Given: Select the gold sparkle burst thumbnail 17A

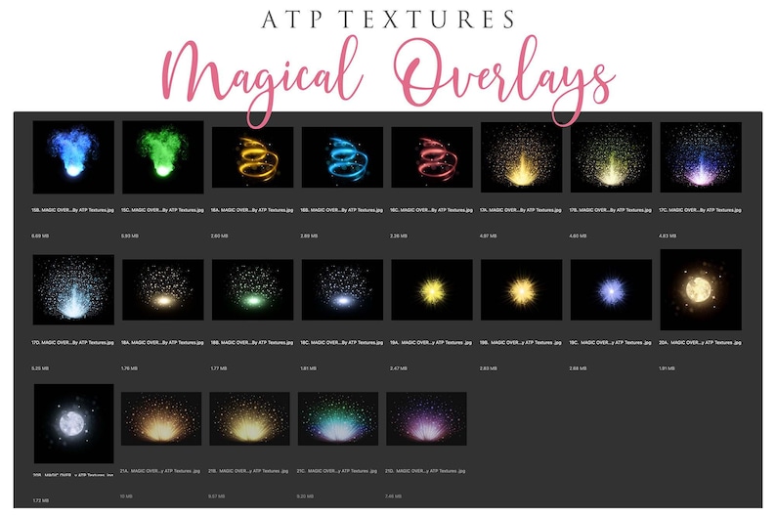Looking at the screenshot, I should (x=521, y=157).
